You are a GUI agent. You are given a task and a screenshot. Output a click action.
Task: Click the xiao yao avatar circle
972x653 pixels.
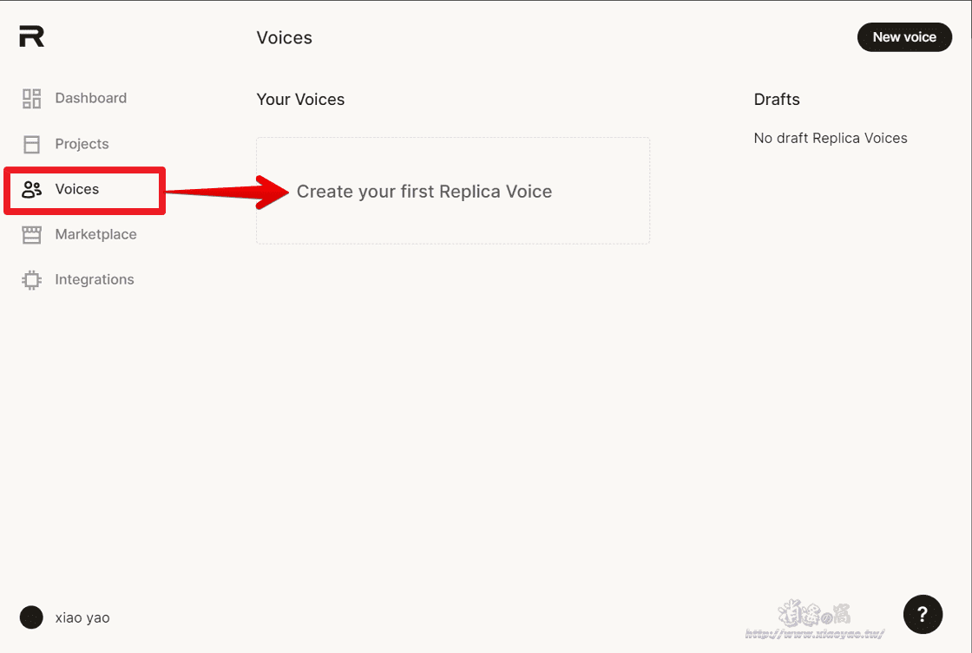point(31,617)
